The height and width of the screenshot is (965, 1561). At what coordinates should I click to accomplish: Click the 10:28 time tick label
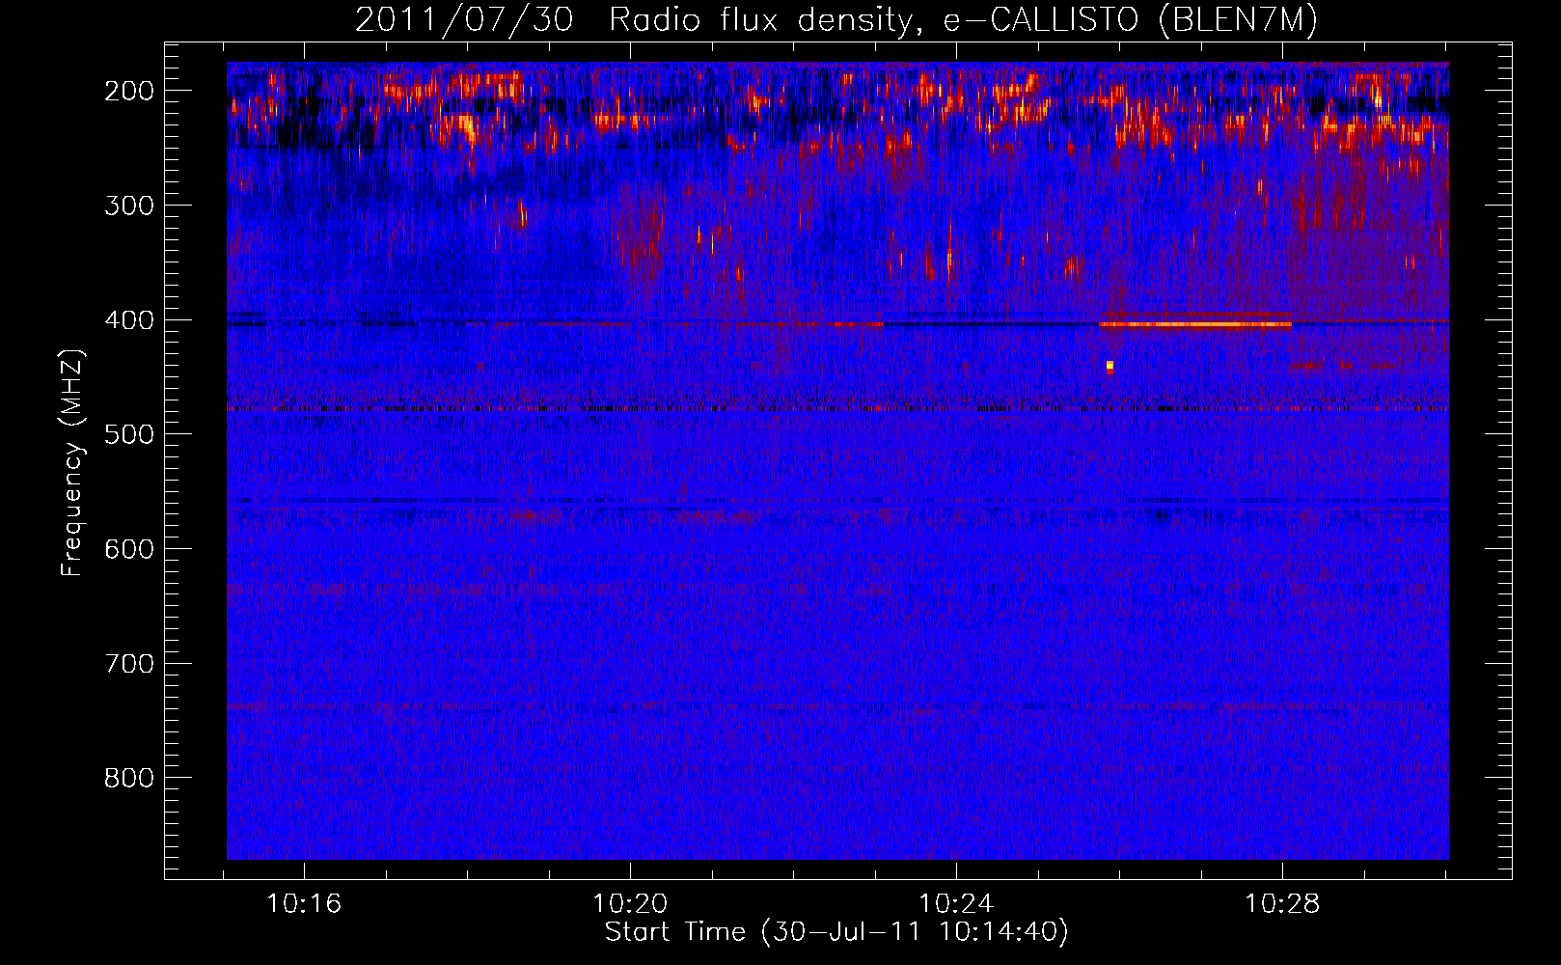click(1282, 904)
